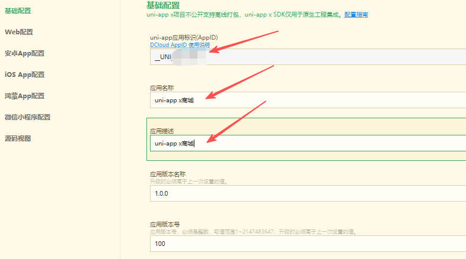Click the 应用版本名称 label
This screenshot has width=466, height=259.
click(x=168, y=174)
